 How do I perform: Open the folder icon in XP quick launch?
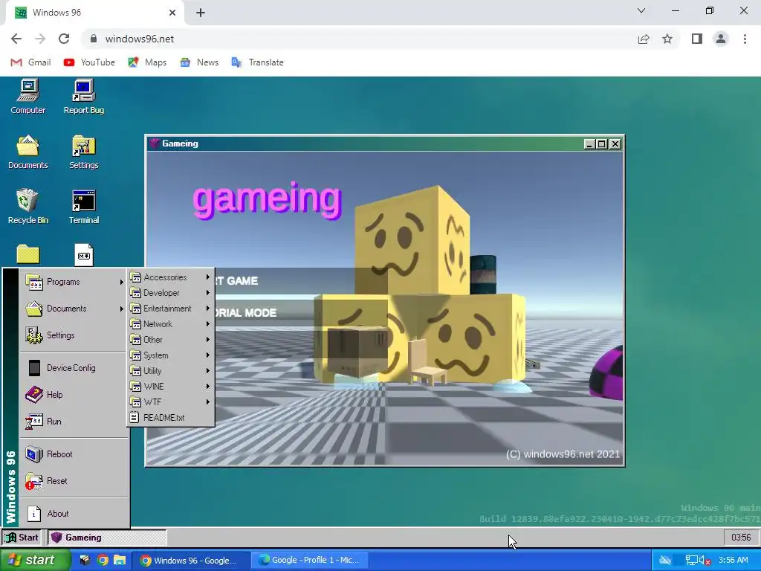[x=120, y=561]
